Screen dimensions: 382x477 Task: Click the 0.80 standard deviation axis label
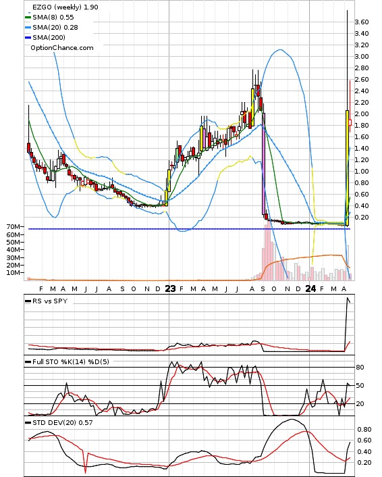tap(364, 430)
